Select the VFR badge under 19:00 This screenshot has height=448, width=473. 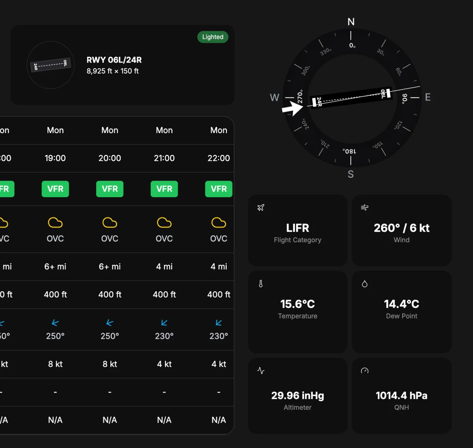pyautogui.click(x=55, y=189)
